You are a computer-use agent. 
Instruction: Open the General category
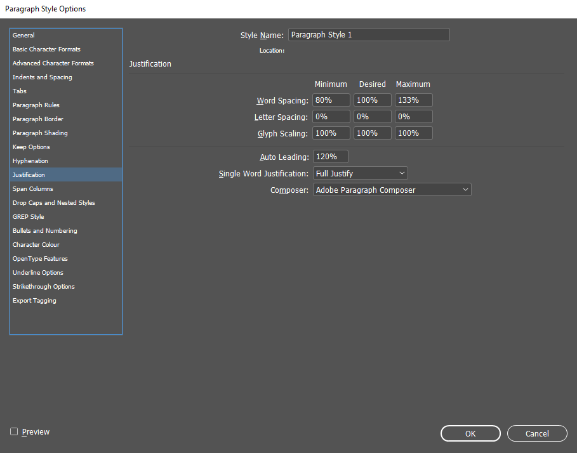24,36
